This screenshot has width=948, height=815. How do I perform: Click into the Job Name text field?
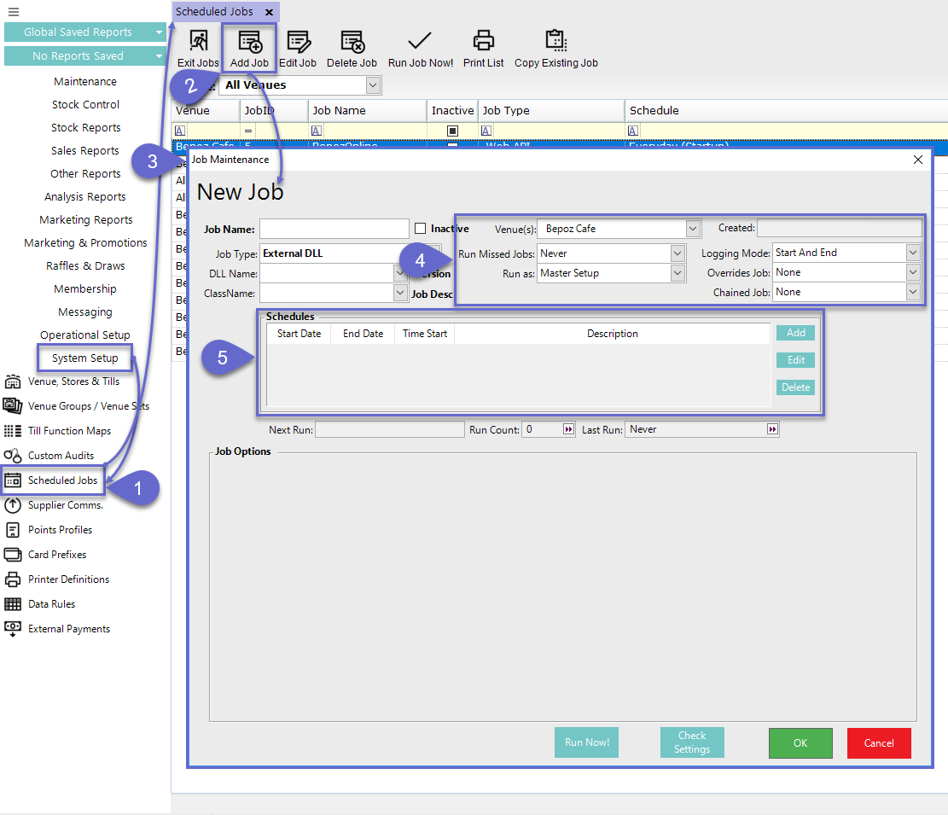pyautogui.click(x=334, y=229)
